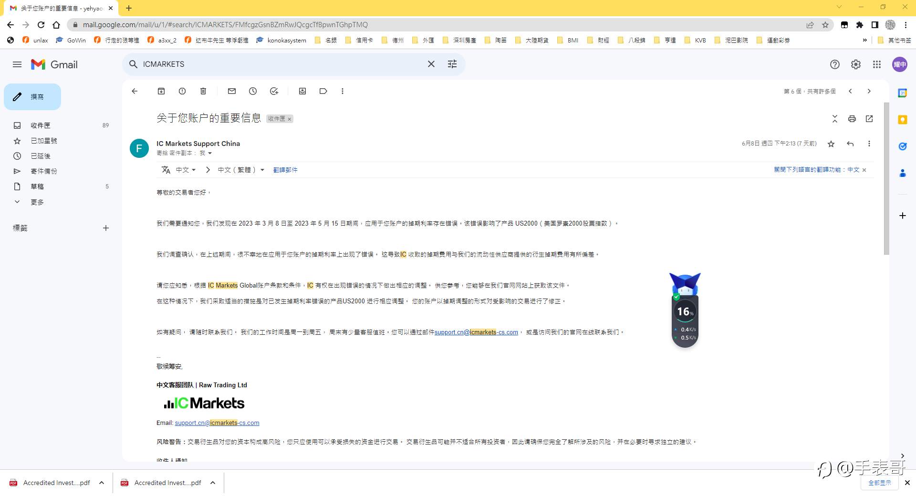Print the message

tap(852, 119)
